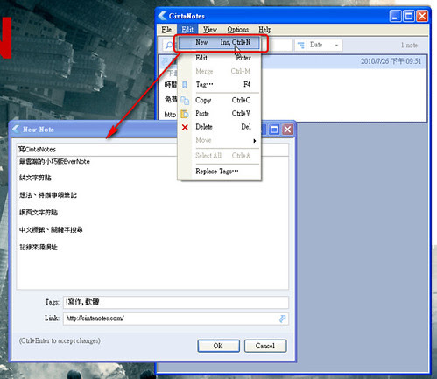Screen dimensions: 437x379
Task: Expand the Move submenu arrow
Action: [x=255, y=141]
